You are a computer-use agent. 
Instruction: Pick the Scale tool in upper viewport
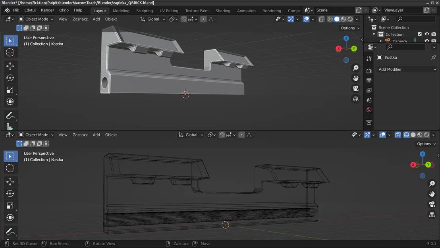(10, 90)
